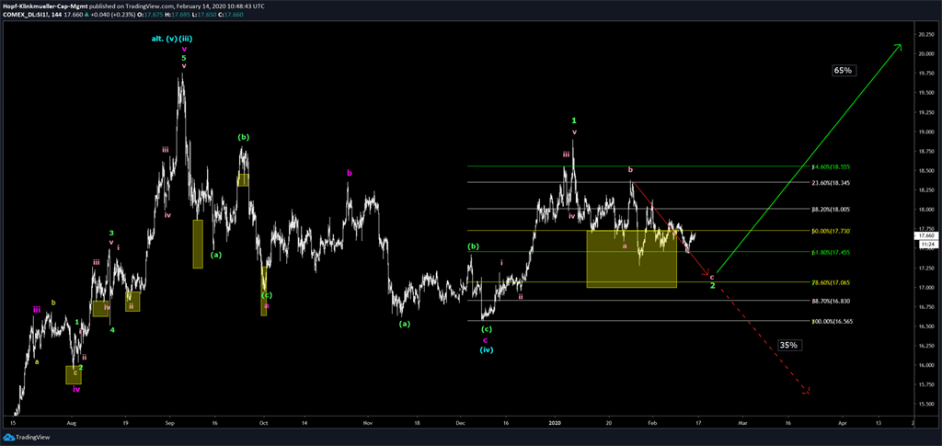The image size is (942, 446).
Task: Click the cyan (iv) wave label
Action: [486, 350]
